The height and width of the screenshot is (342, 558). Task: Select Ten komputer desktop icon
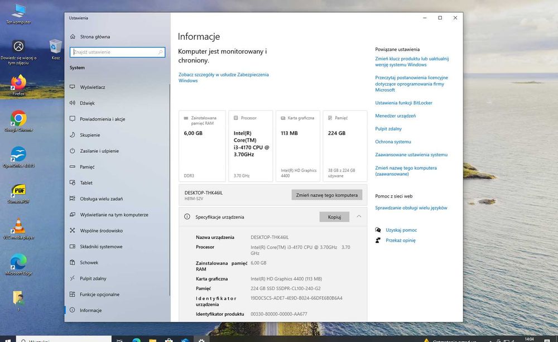(x=18, y=15)
